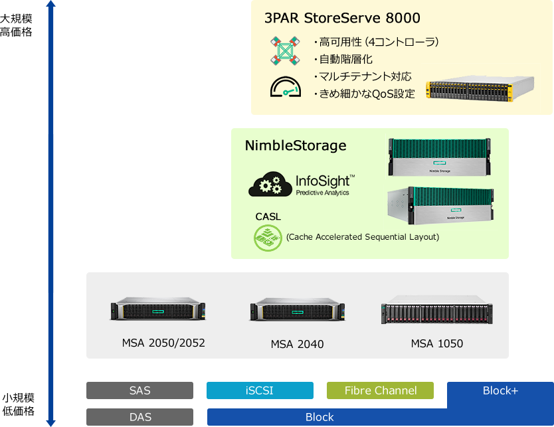Click the CASL label
Image resolution: width=554 pixels, height=427 pixels.
click(x=268, y=216)
